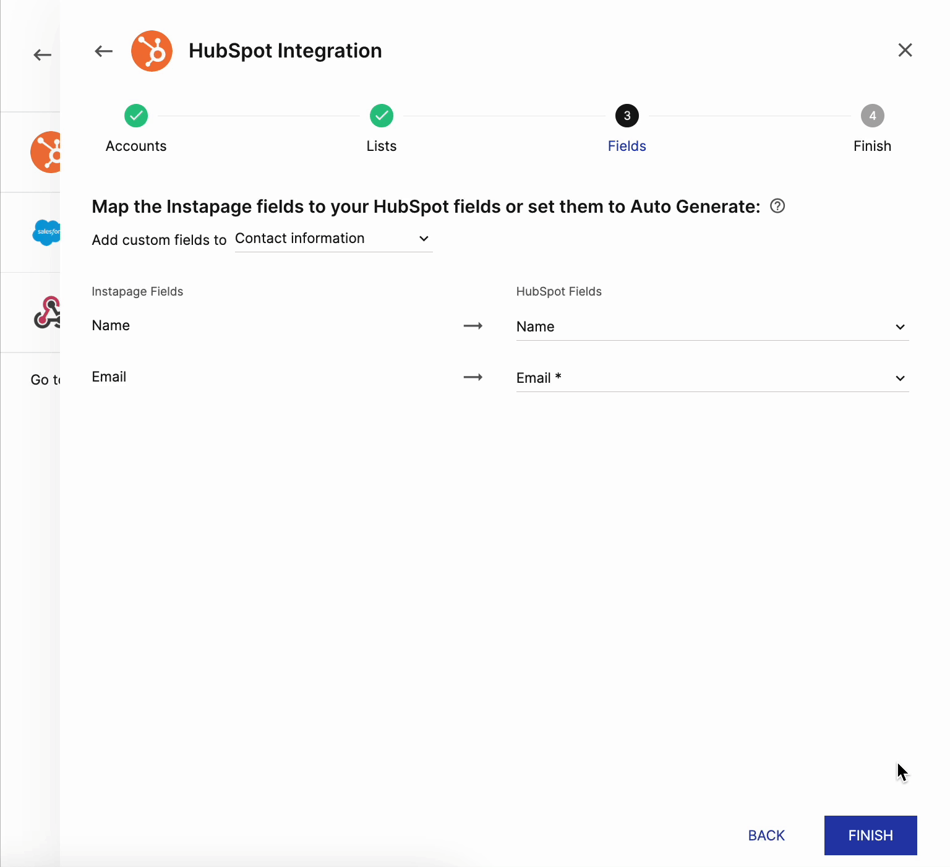Viewport: 950px width, 867px height.
Task: Open the Accounts step in wizard
Action: coord(136,129)
